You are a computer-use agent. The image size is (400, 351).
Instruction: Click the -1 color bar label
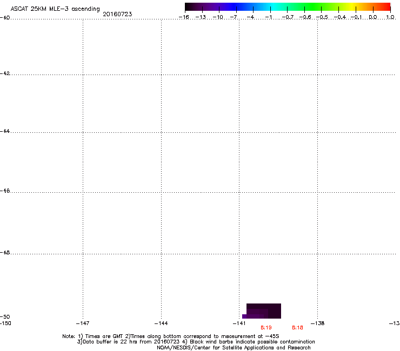pyautogui.click(x=268, y=17)
